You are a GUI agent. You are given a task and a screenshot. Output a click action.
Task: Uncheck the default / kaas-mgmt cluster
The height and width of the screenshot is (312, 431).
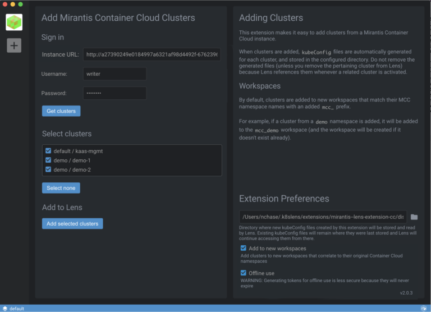point(48,150)
